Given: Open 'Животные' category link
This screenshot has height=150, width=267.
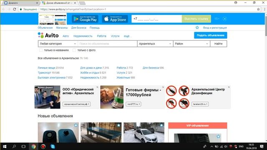Looking at the screenshot, I should [x=123, y=77].
